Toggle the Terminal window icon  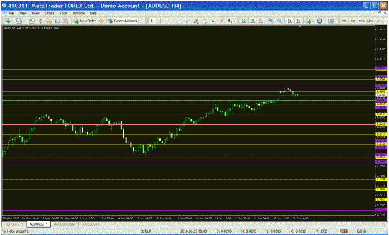click(57, 21)
